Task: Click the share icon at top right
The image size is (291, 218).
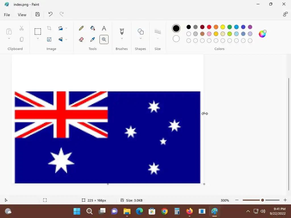Action: (285, 14)
